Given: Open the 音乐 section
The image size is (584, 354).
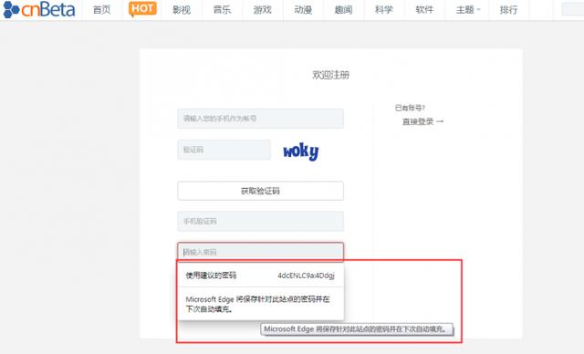Looking at the screenshot, I should (222, 10).
